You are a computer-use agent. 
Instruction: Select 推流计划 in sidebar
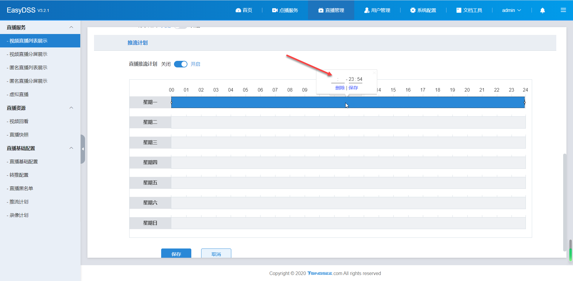point(40,202)
